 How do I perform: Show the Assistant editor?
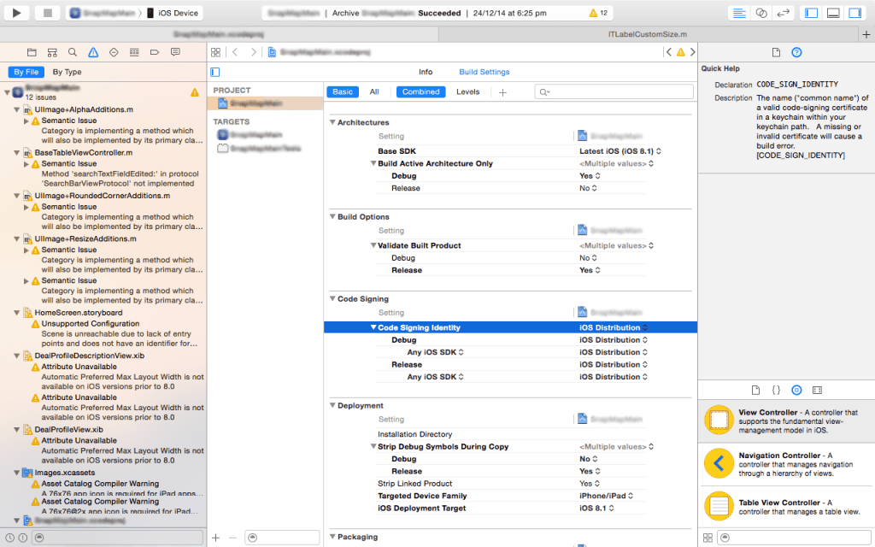tap(761, 13)
